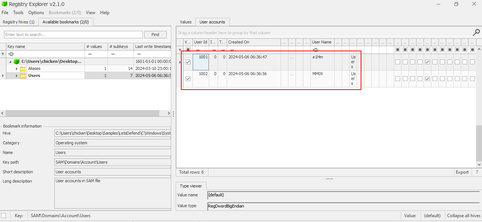482x222 pixels.
Task: Click the registry key search input field
Action: (x=73, y=35)
